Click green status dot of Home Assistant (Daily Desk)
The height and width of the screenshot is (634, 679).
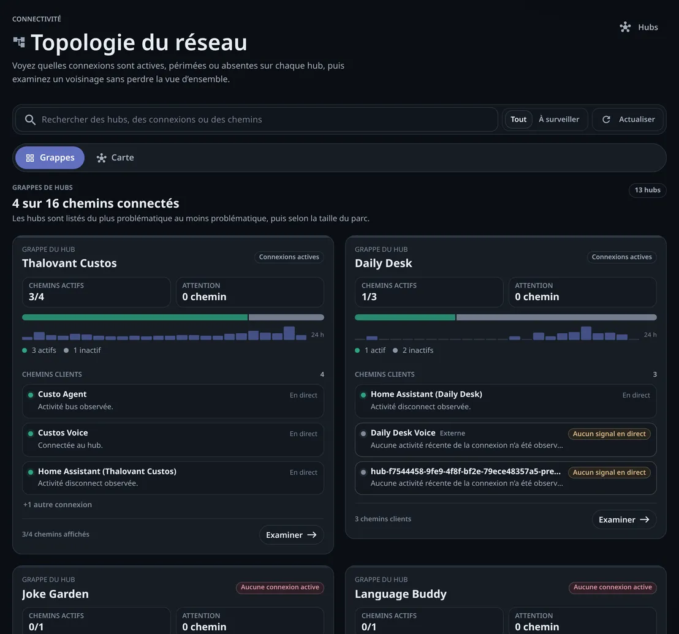(363, 394)
